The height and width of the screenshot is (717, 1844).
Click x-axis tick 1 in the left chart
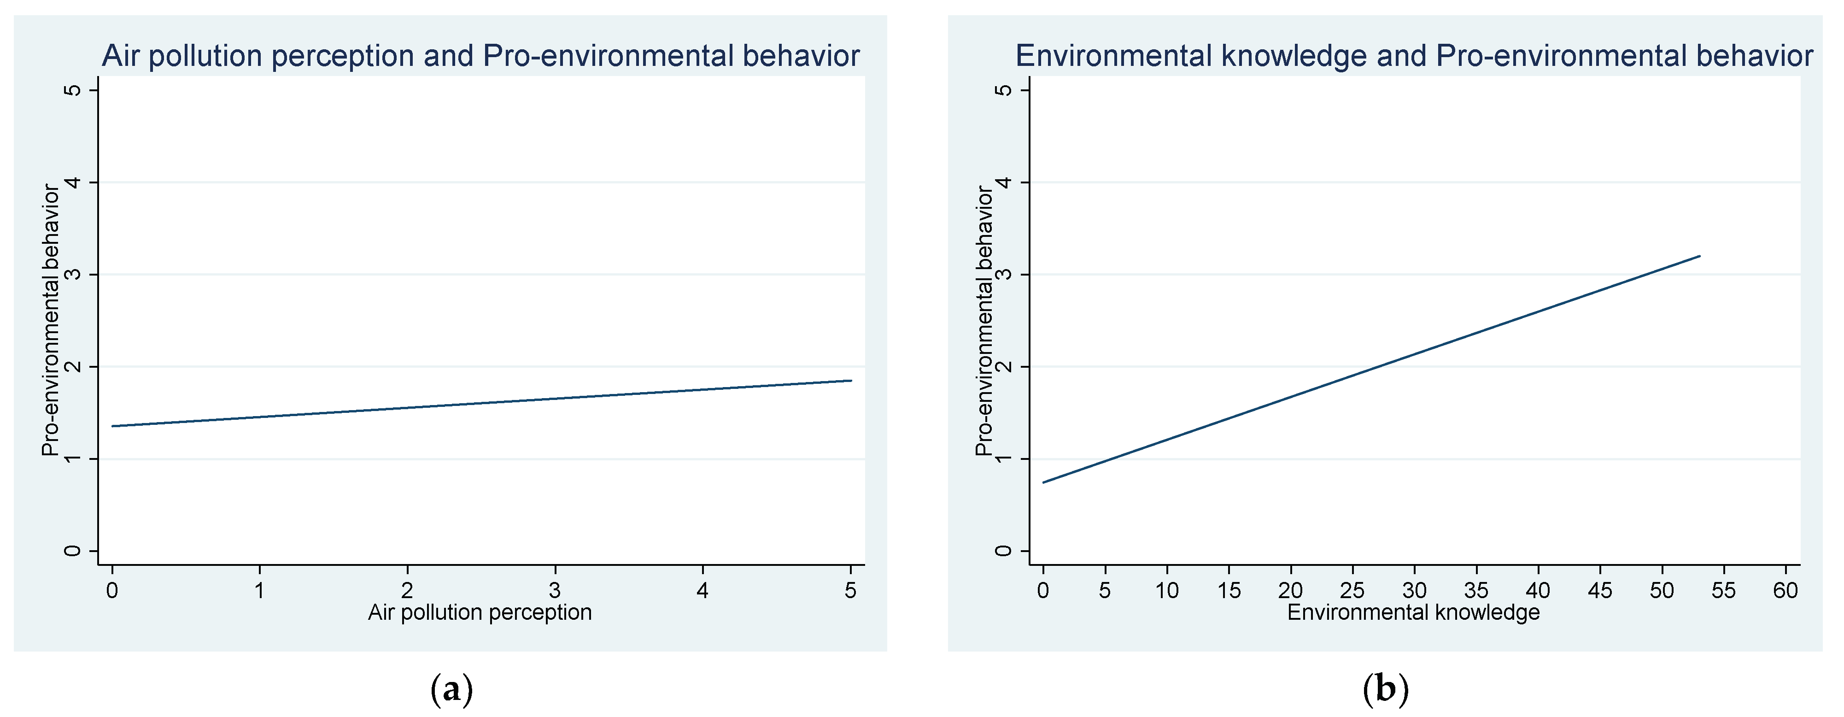click(259, 590)
